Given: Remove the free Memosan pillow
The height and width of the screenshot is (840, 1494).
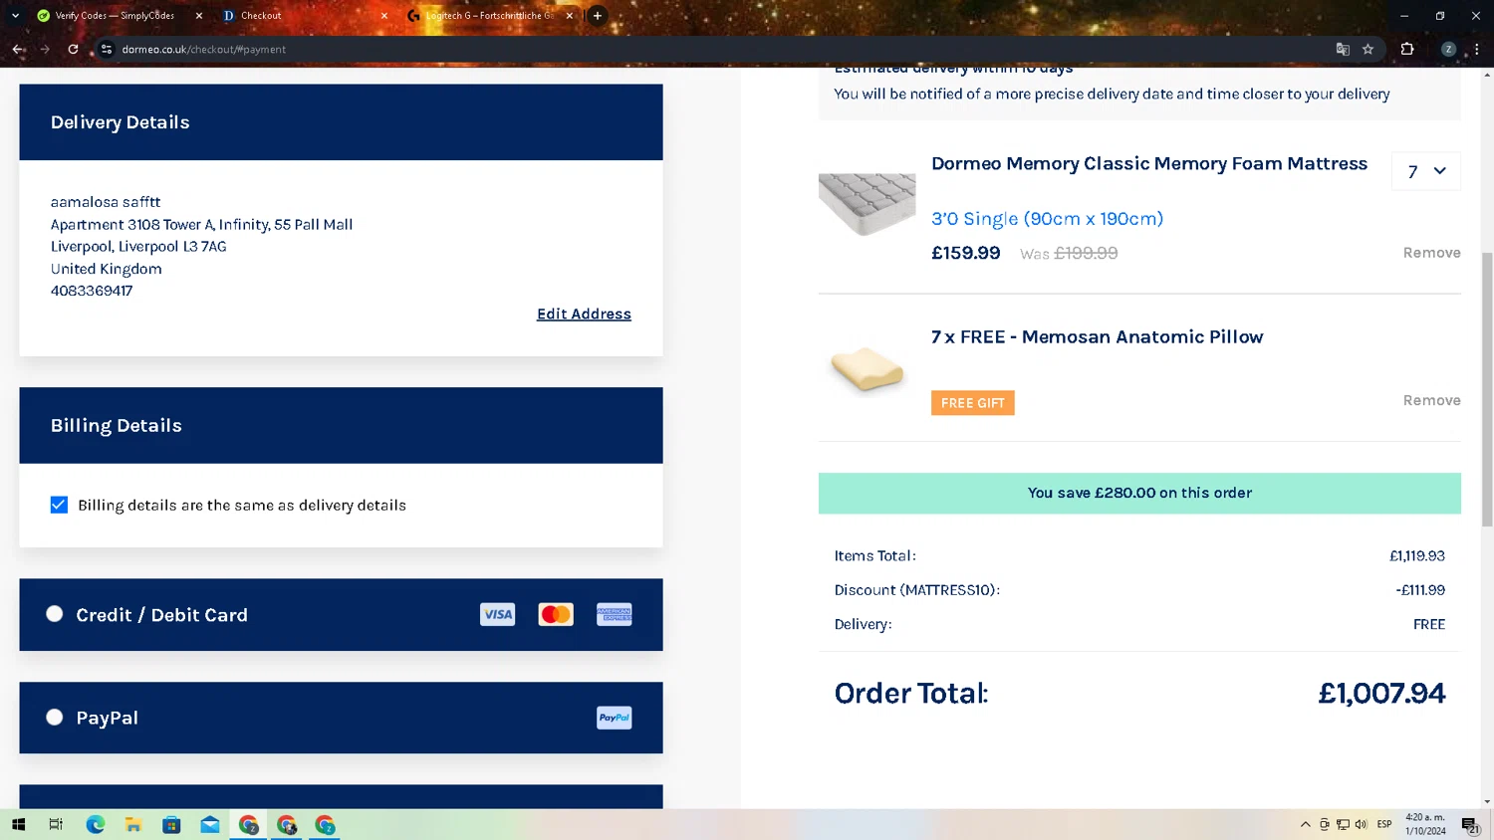Looking at the screenshot, I should tap(1431, 400).
